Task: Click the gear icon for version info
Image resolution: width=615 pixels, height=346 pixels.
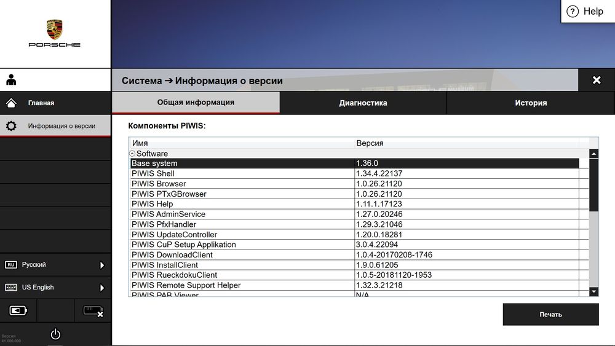Action: [11, 126]
